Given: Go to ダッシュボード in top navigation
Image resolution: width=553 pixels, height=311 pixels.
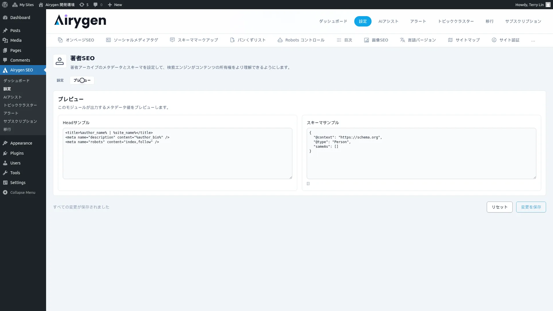Looking at the screenshot, I should coord(333,21).
